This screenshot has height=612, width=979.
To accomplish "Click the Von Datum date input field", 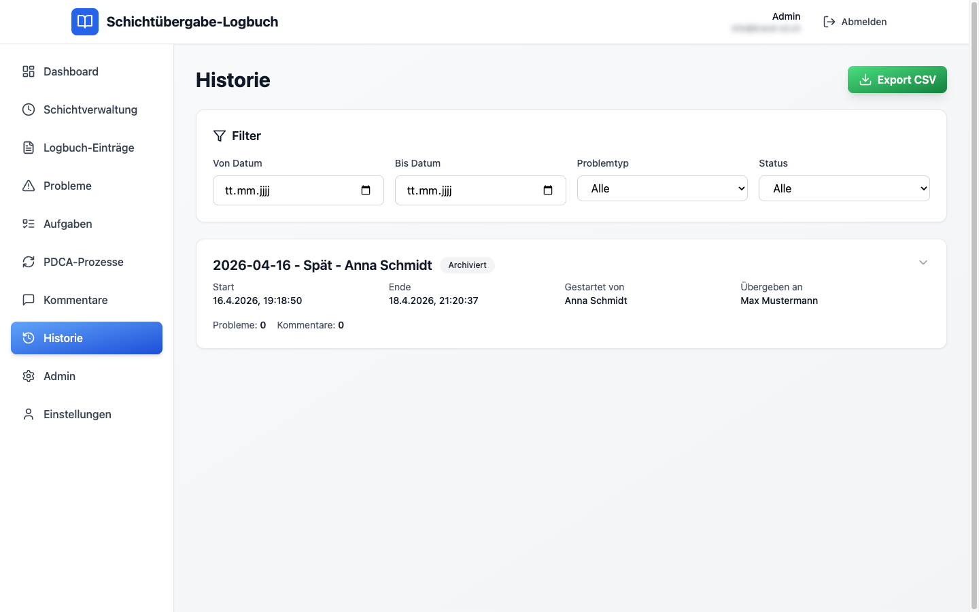I will [286, 190].
